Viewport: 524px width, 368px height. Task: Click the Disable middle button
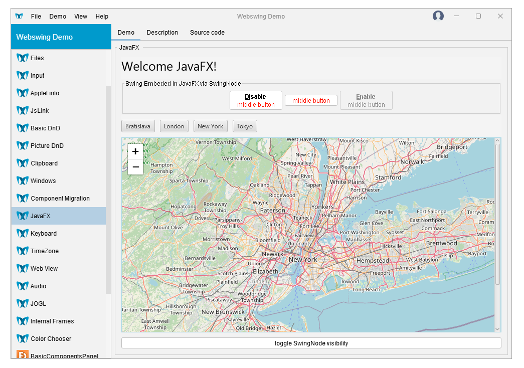pos(256,100)
